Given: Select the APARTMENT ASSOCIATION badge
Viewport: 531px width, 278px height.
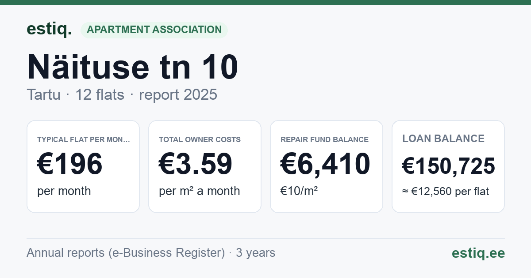Looking at the screenshot, I should point(154,30).
